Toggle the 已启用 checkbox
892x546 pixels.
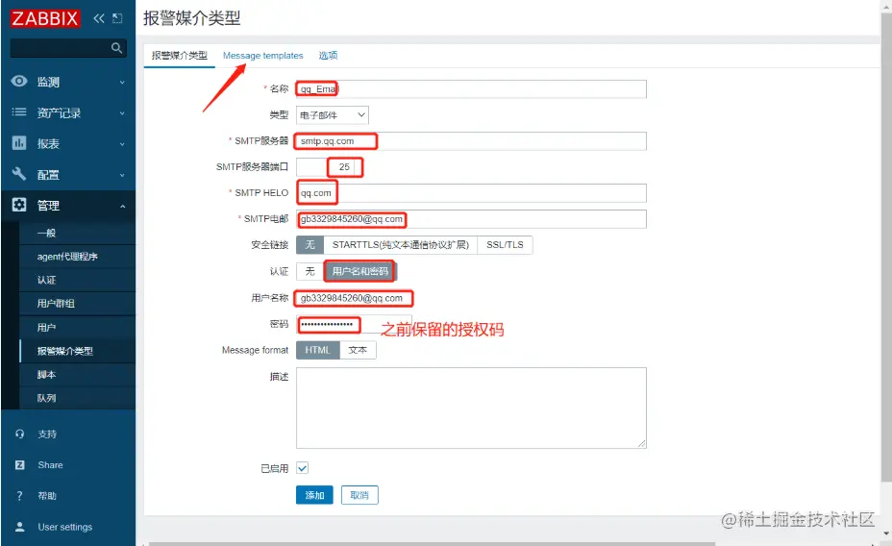point(302,468)
